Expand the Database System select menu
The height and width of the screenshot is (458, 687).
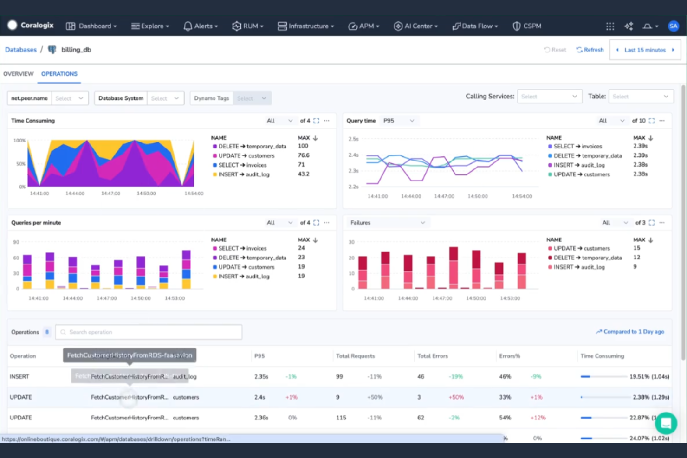(166, 98)
